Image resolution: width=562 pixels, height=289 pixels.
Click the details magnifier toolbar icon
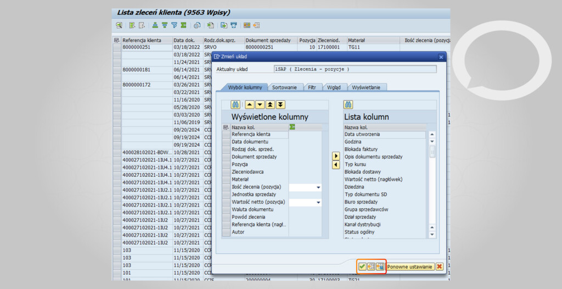point(119,25)
